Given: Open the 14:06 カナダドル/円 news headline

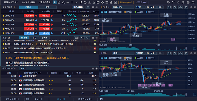Looking at the screenshot, I should tap(44, 44).
